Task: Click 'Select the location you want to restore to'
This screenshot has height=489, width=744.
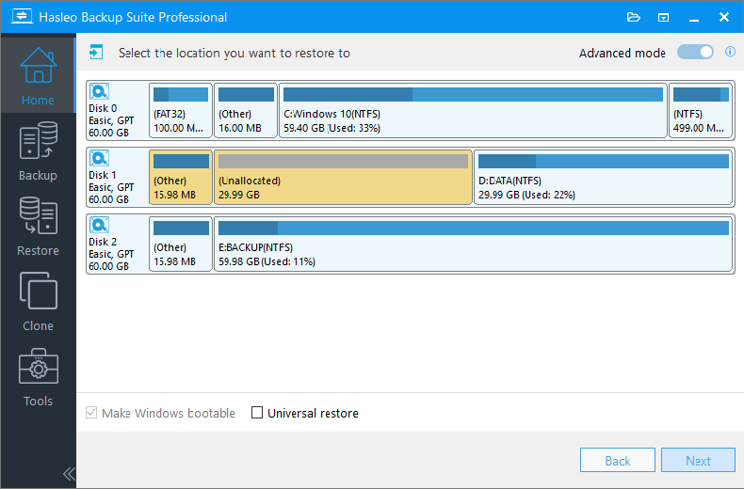Action: click(x=235, y=53)
